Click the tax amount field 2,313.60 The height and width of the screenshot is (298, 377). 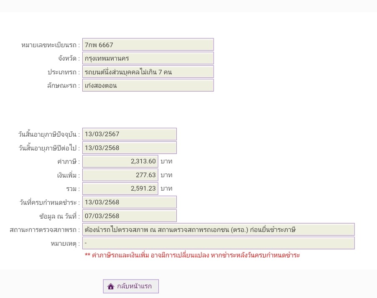(120, 161)
